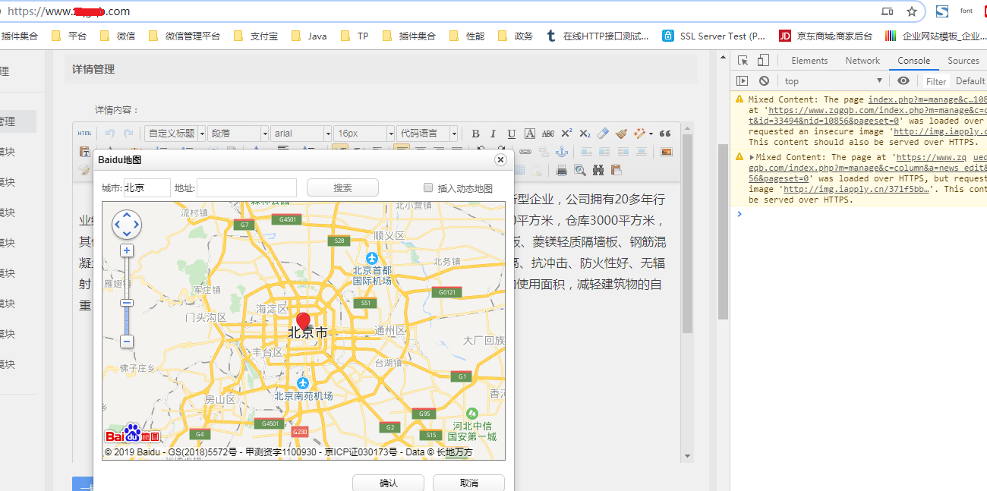Check the 插入动态地图 checkbox
The image size is (987, 491).
pyautogui.click(x=428, y=187)
